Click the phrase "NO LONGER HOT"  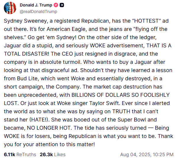49,128
